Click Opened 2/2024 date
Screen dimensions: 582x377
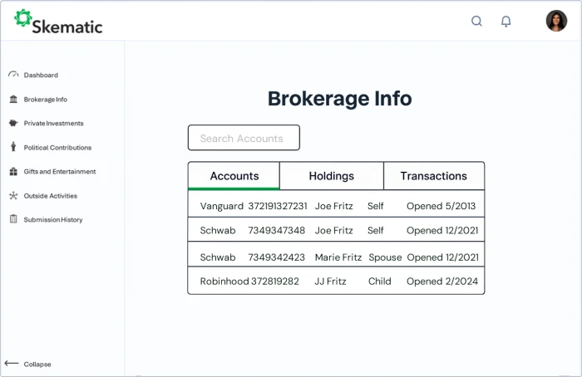[x=442, y=282]
